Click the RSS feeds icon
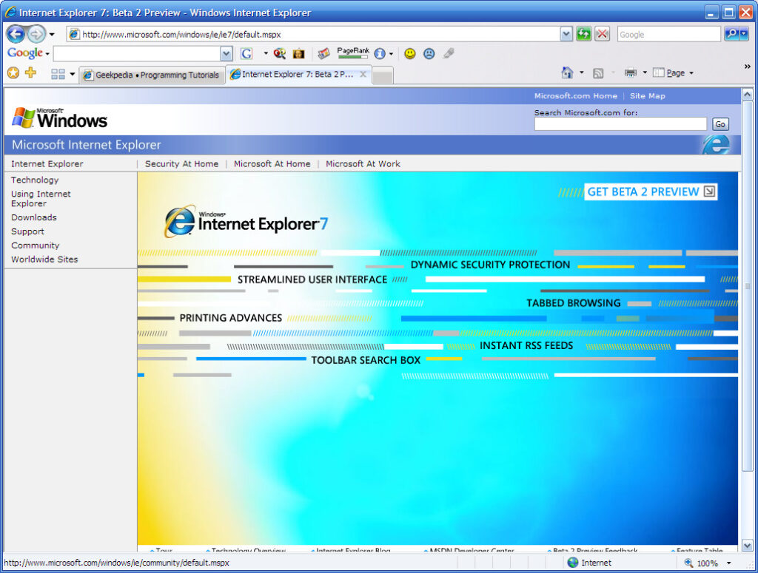758x573 pixels. [x=598, y=73]
